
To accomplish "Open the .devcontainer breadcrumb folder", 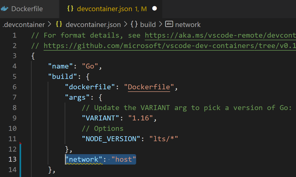I will (x=23, y=25).
